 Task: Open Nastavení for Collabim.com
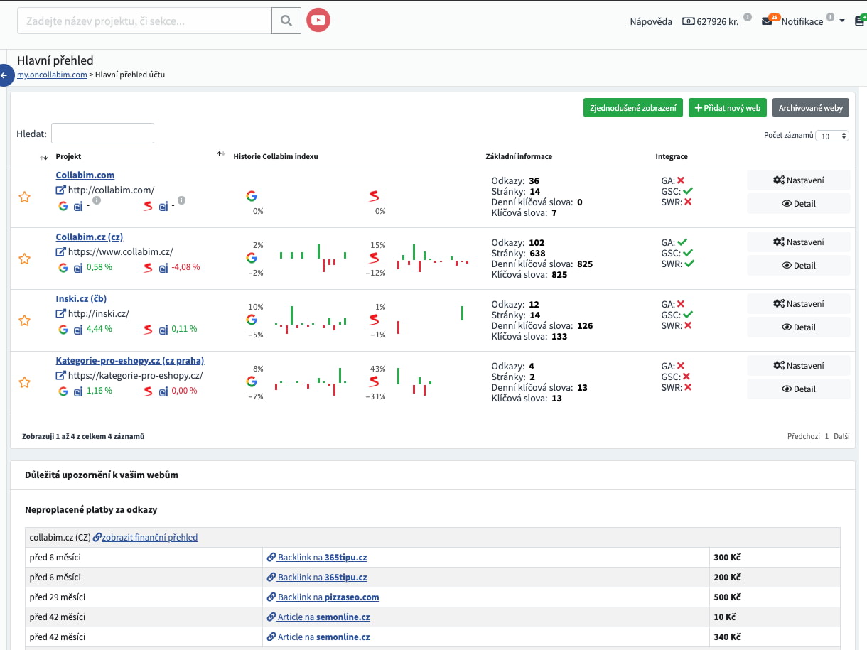(799, 180)
